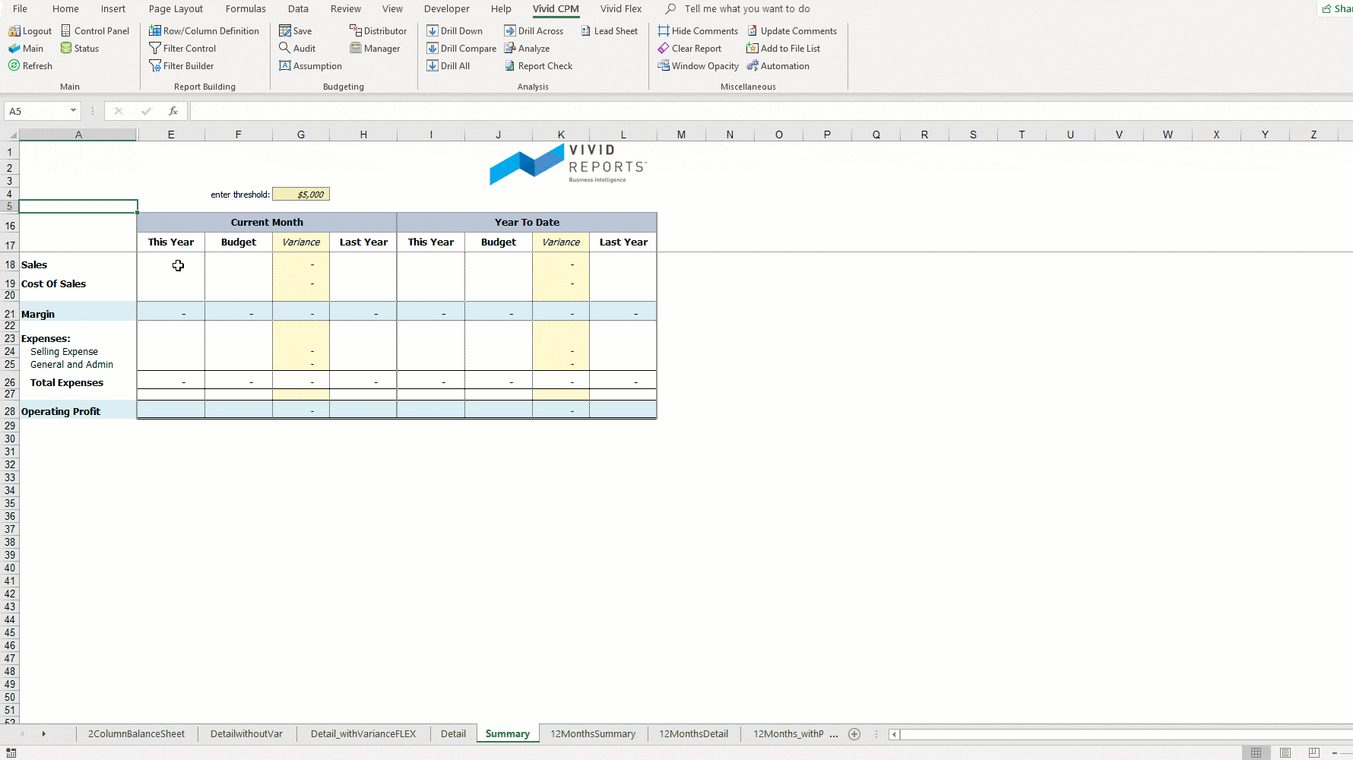The height and width of the screenshot is (760, 1353).
Task: Open the File menu tab
Action: [x=20, y=9]
